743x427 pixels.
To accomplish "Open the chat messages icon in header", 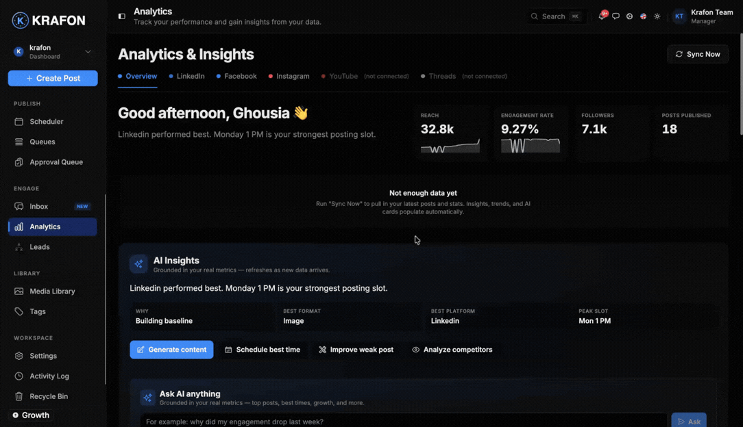I will pos(616,16).
